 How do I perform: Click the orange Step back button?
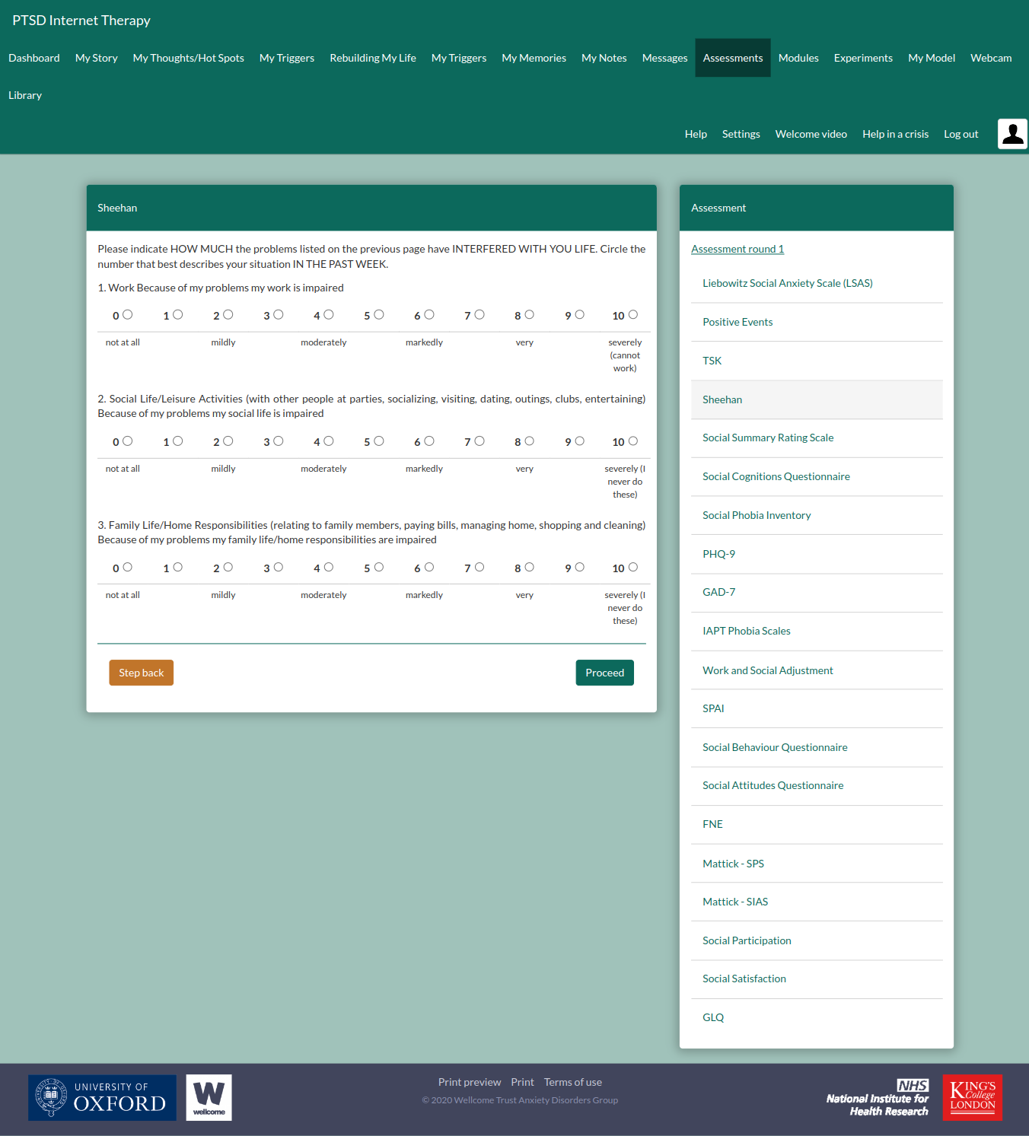[141, 673]
